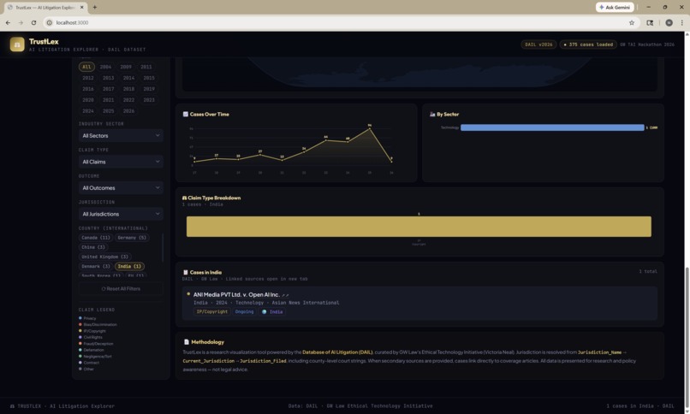Open Ask Gemini assistant
Image resolution: width=690 pixels, height=414 pixels.
click(x=615, y=7)
